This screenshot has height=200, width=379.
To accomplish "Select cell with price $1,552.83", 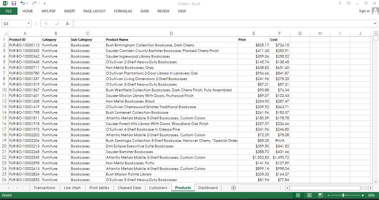I will [253, 157].
